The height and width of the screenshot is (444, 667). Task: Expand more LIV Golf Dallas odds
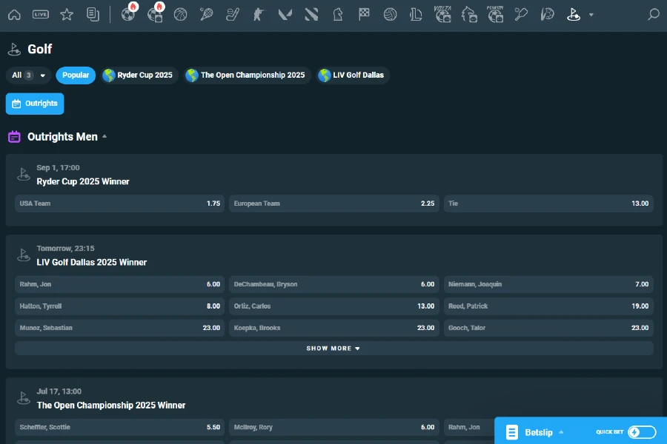pyautogui.click(x=333, y=348)
